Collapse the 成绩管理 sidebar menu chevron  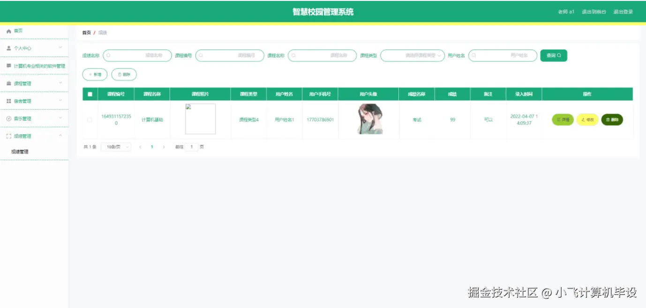pos(60,136)
